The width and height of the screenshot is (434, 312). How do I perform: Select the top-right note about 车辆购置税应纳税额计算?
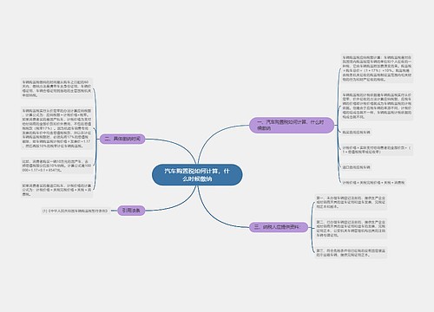377,68
